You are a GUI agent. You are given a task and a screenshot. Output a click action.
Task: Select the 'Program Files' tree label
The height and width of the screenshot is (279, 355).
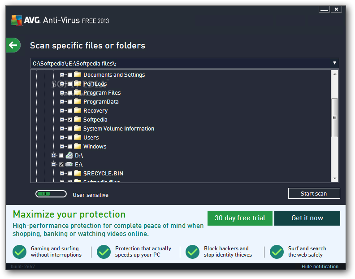[x=102, y=93]
